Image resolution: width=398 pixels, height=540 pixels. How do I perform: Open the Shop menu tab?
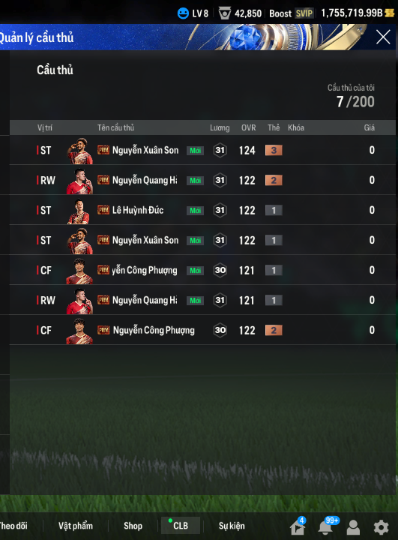133,526
